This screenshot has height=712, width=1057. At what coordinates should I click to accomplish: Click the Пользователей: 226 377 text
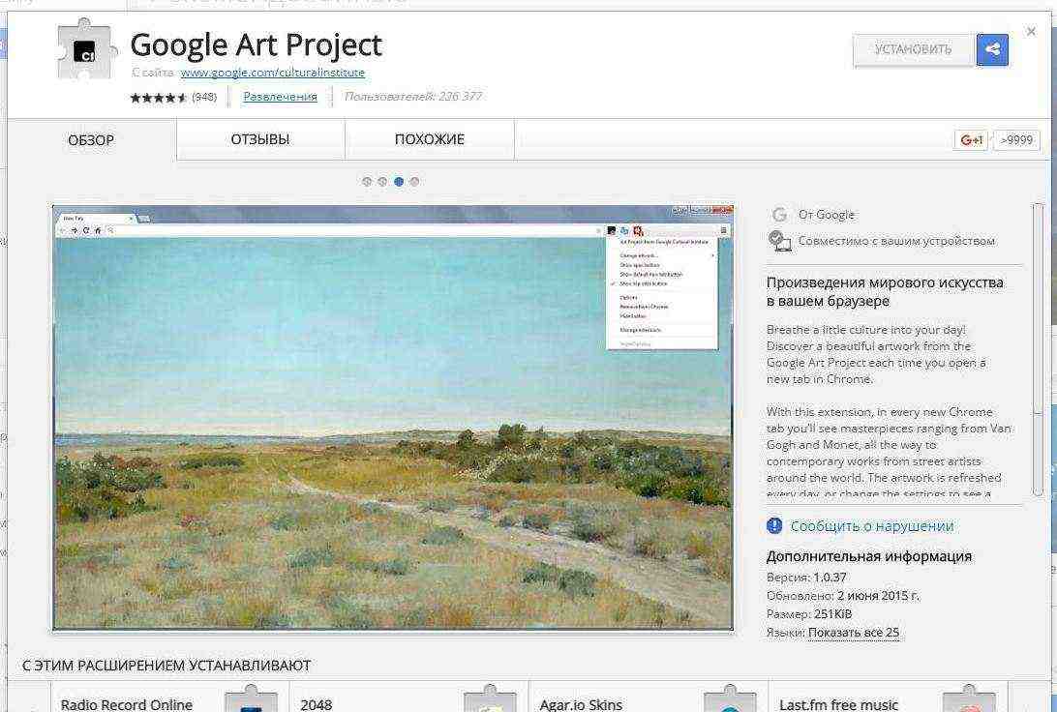pyautogui.click(x=412, y=97)
